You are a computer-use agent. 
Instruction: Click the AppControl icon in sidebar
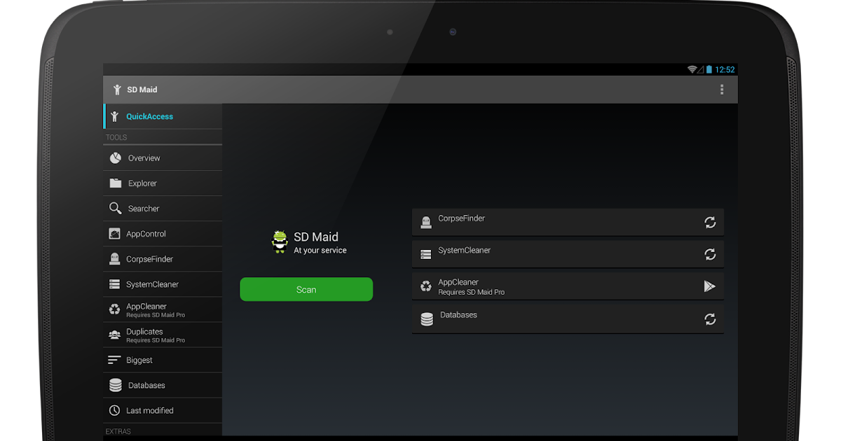(x=114, y=234)
